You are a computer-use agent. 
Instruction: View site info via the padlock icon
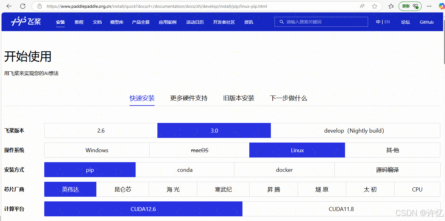coord(39,6)
